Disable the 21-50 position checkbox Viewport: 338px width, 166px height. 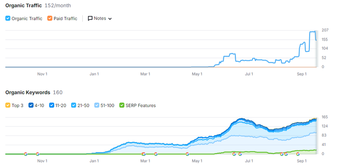[x=74, y=105]
